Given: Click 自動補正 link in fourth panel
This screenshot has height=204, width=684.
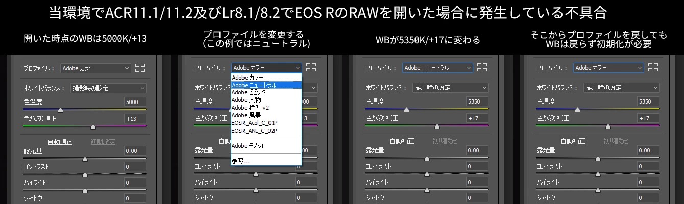Looking at the screenshot, I should (x=573, y=141).
